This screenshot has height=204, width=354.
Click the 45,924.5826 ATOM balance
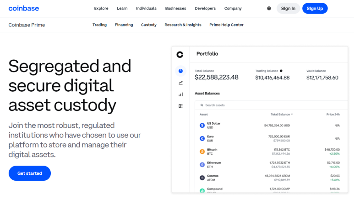[x=277, y=176]
